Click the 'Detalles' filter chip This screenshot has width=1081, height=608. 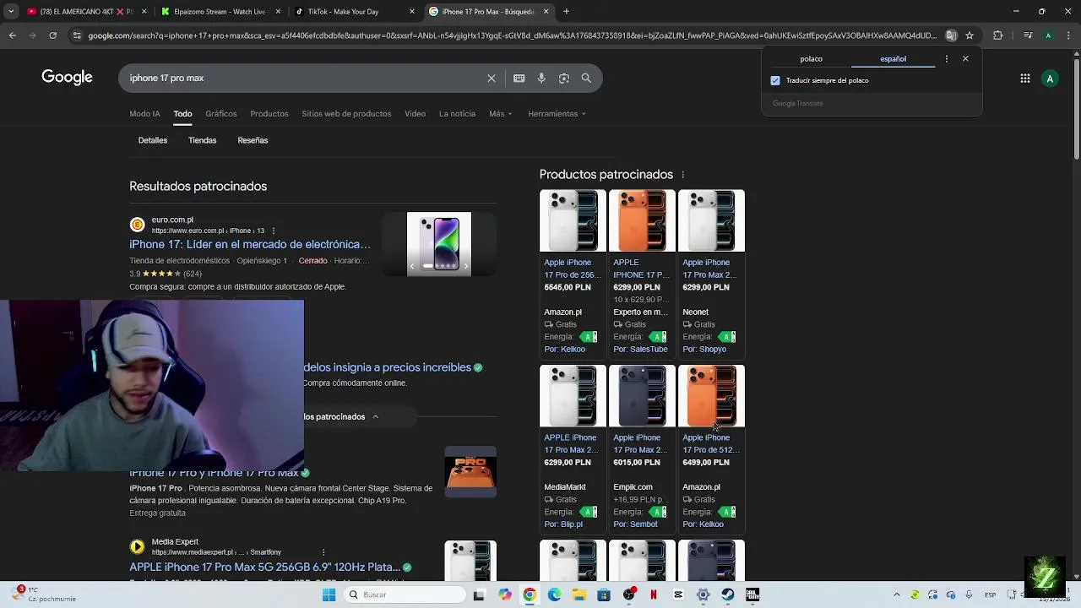tap(153, 140)
